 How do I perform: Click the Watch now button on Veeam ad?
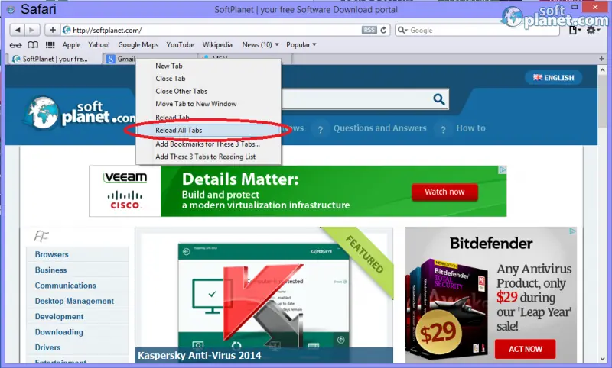coord(444,192)
